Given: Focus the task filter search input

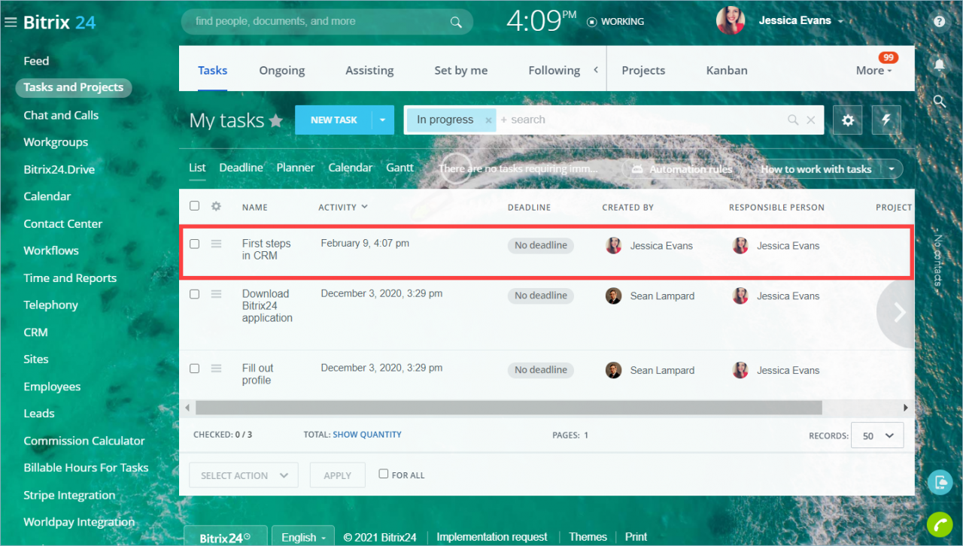Looking at the screenshot, I should 639,120.
